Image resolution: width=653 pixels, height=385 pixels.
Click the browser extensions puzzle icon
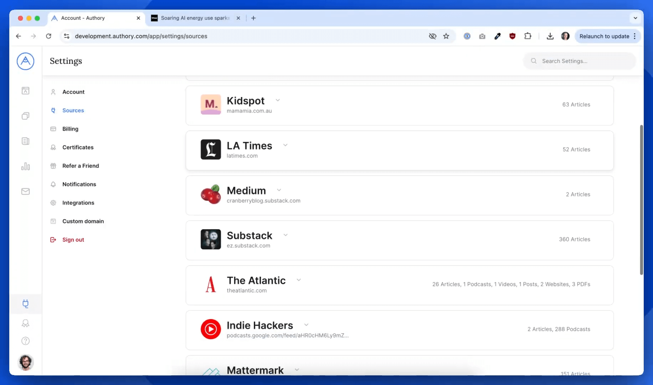click(x=528, y=36)
